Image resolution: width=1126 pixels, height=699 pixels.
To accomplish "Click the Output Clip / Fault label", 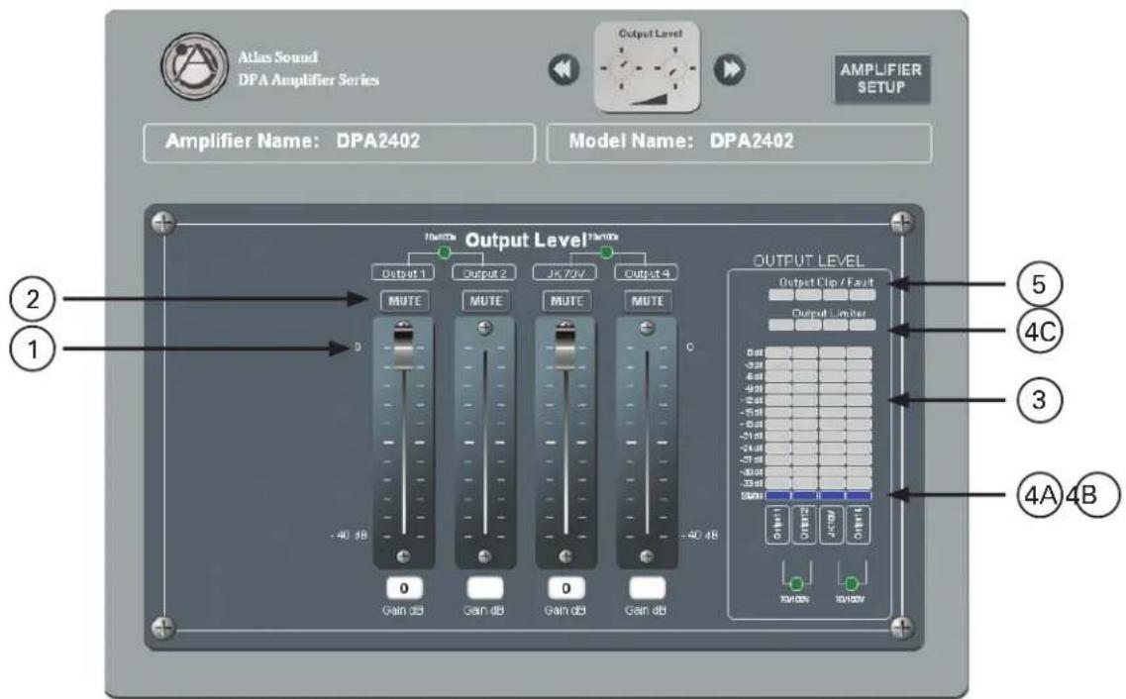I will coord(827,283).
